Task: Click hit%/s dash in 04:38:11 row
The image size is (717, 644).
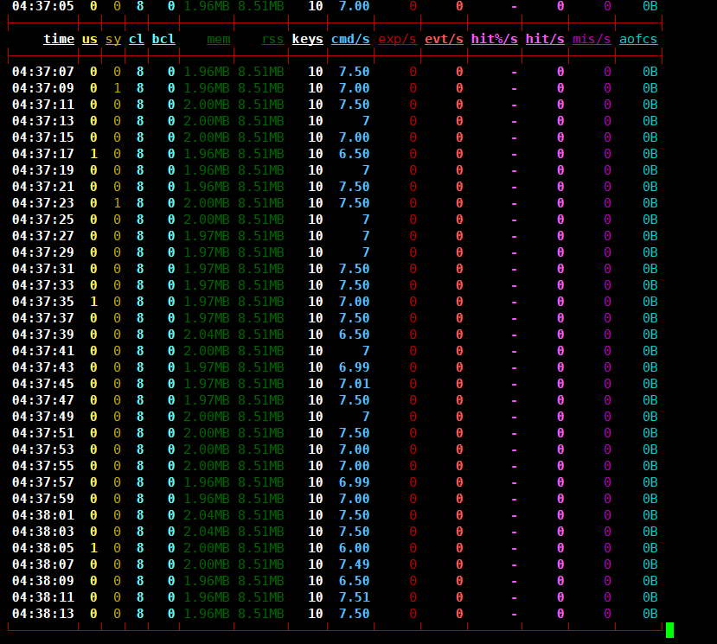Action: [x=514, y=597]
